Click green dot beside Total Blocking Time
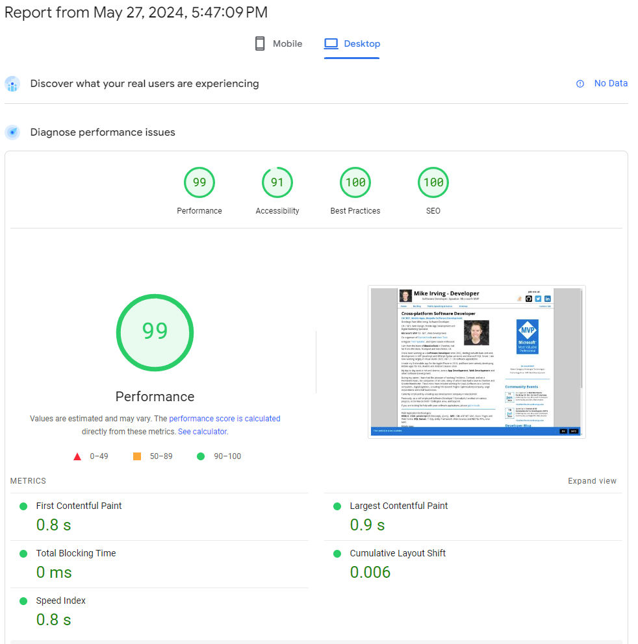 pyautogui.click(x=23, y=554)
